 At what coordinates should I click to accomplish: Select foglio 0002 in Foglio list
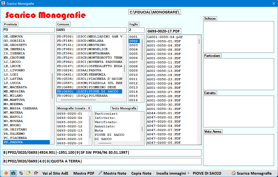pyautogui.click(x=134, y=41)
